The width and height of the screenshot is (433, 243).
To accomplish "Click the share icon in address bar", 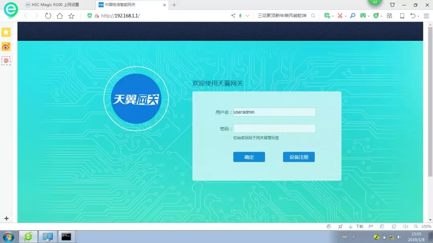I will (x=233, y=16).
